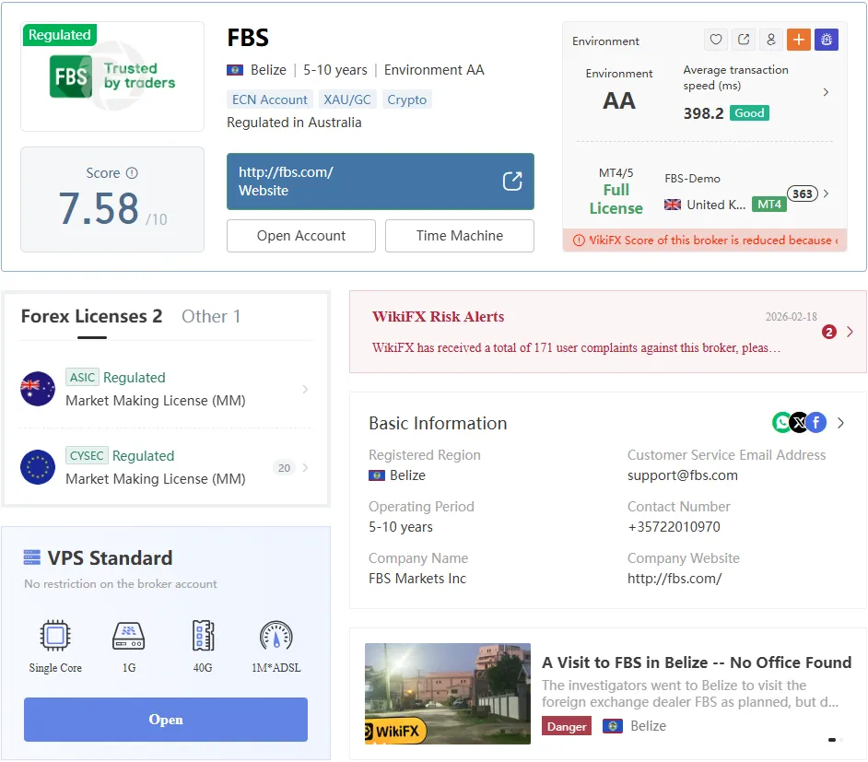Click the Crypto tag
Image resolution: width=868 pixels, height=762 pixels.
tap(407, 100)
